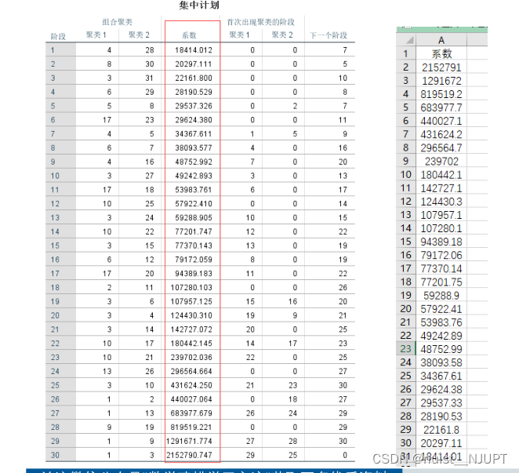Viewport: 519px width, 473px height.
Task: Click the 首次出现聚类的阶段 group header
Action: [x=260, y=22]
